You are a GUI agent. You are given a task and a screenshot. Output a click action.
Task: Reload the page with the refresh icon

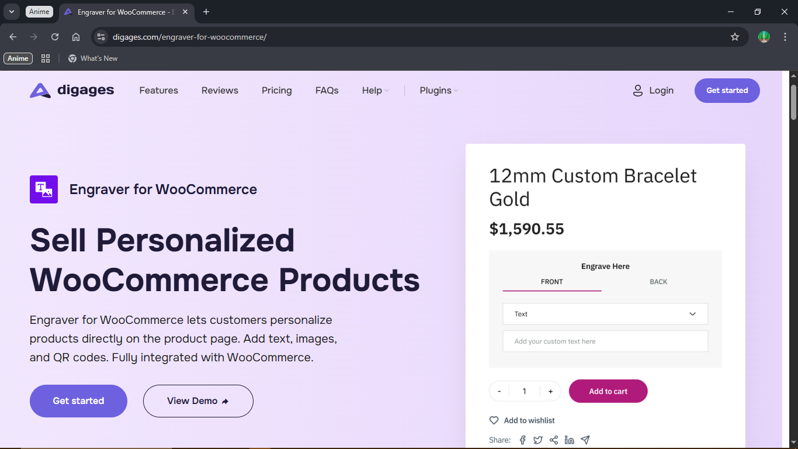pos(55,37)
